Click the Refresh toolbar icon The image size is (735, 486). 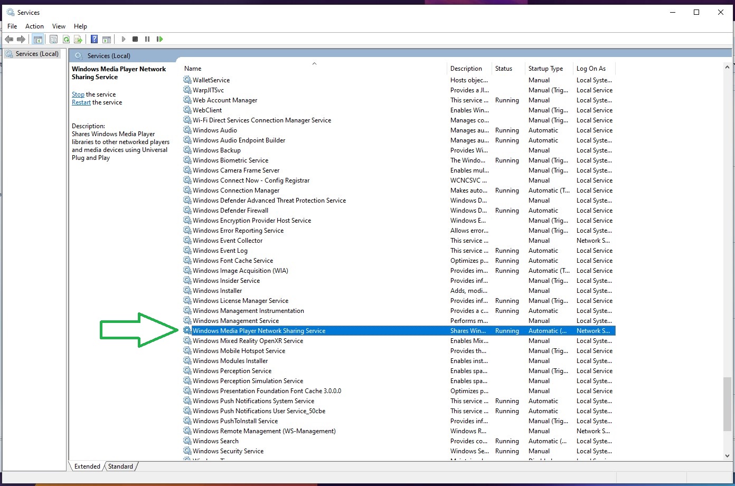[66, 39]
